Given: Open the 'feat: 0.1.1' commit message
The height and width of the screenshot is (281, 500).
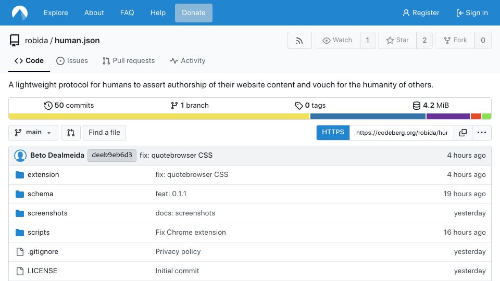Looking at the screenshot, I should (171, 194).
